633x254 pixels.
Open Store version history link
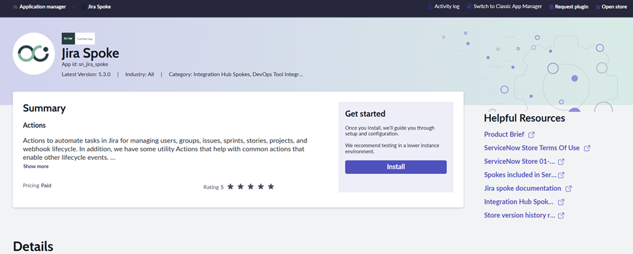coord(520,215)
